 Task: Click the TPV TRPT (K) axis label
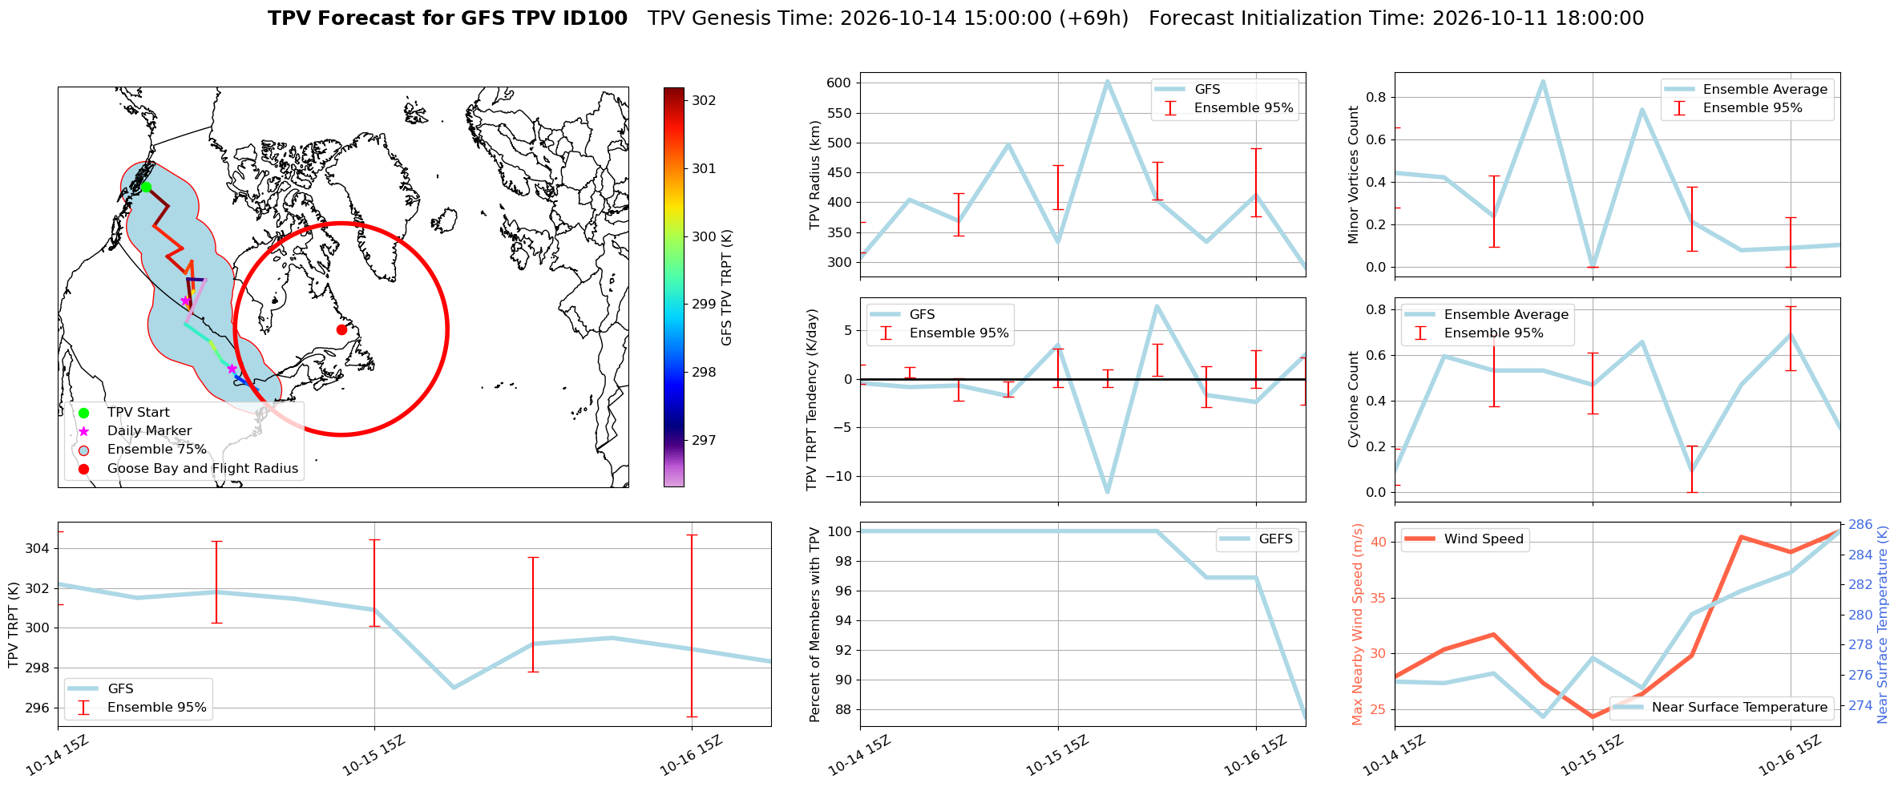point(13,625)
